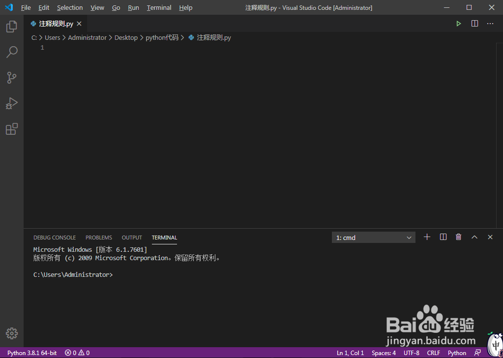Screen dimensions: 503x358
Task: Change end of line sequence CRLF
Action: 434,353
